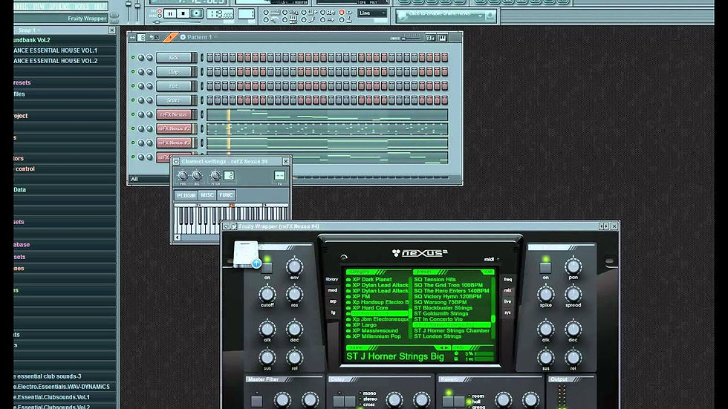Mute the Kick channel via green LED
The image size is (728, 409).
[x=133, y=58]
